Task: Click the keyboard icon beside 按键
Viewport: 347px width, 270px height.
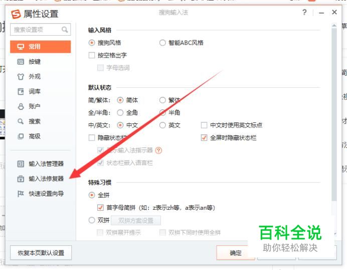Action: (21, 62)
